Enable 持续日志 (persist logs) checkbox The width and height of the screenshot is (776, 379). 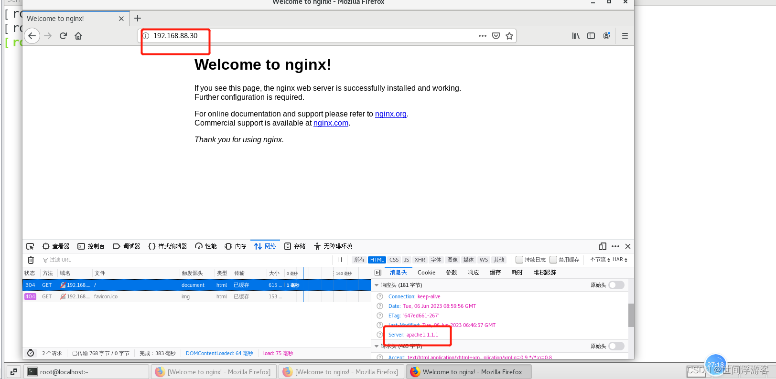click(519, 260)
